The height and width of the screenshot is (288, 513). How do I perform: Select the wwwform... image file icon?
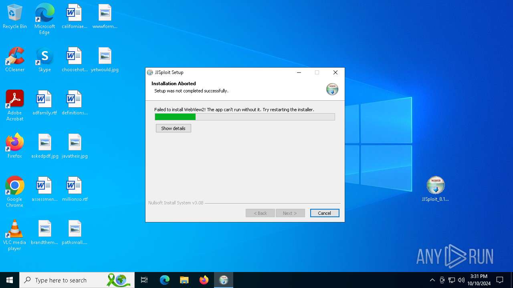(x=105, y=16)
